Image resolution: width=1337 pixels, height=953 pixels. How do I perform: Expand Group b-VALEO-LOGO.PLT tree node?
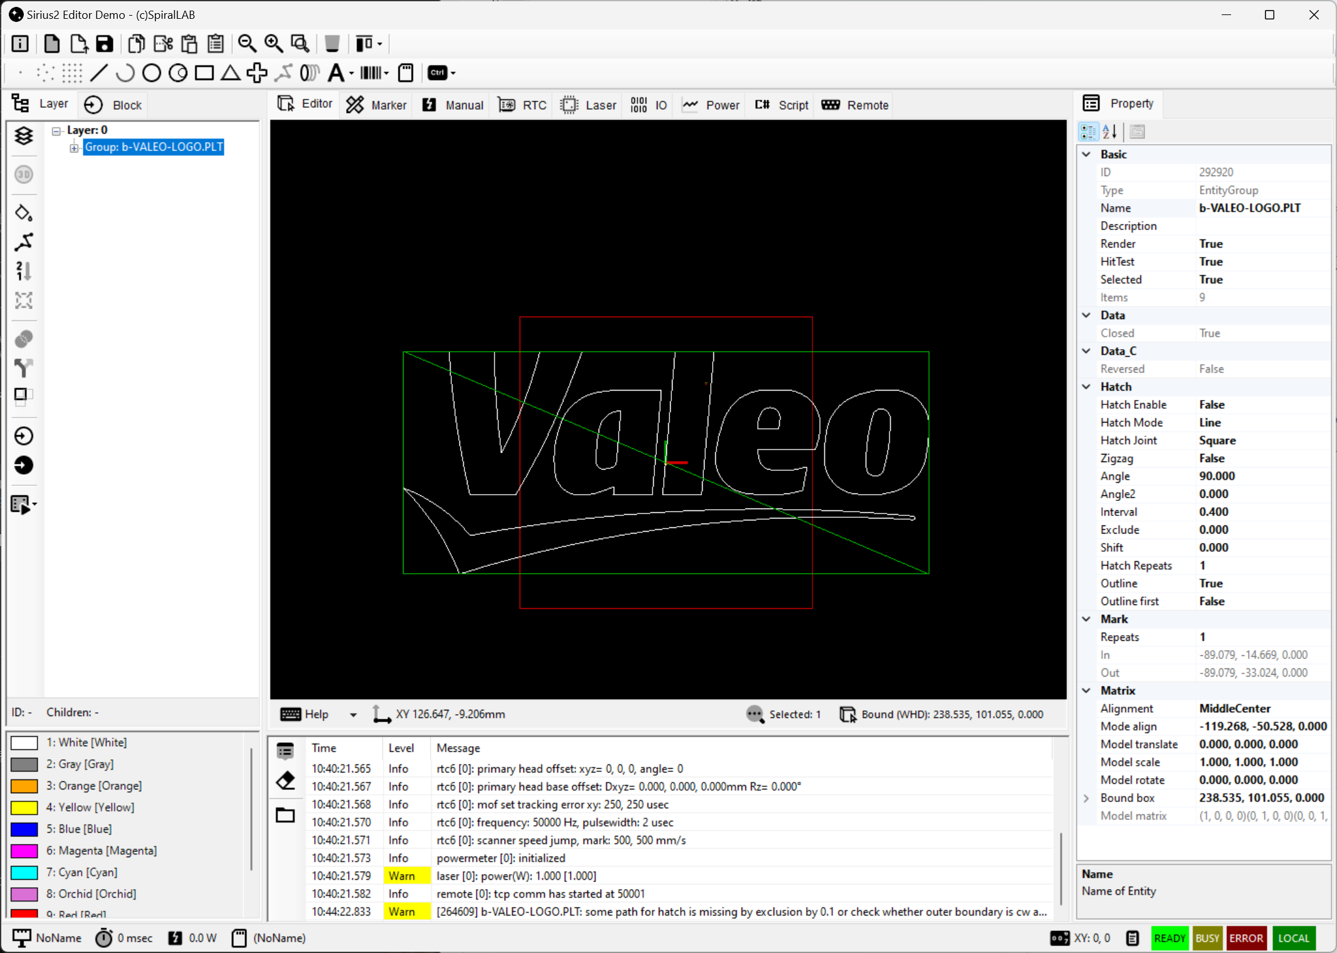click(x=74, y=147)
